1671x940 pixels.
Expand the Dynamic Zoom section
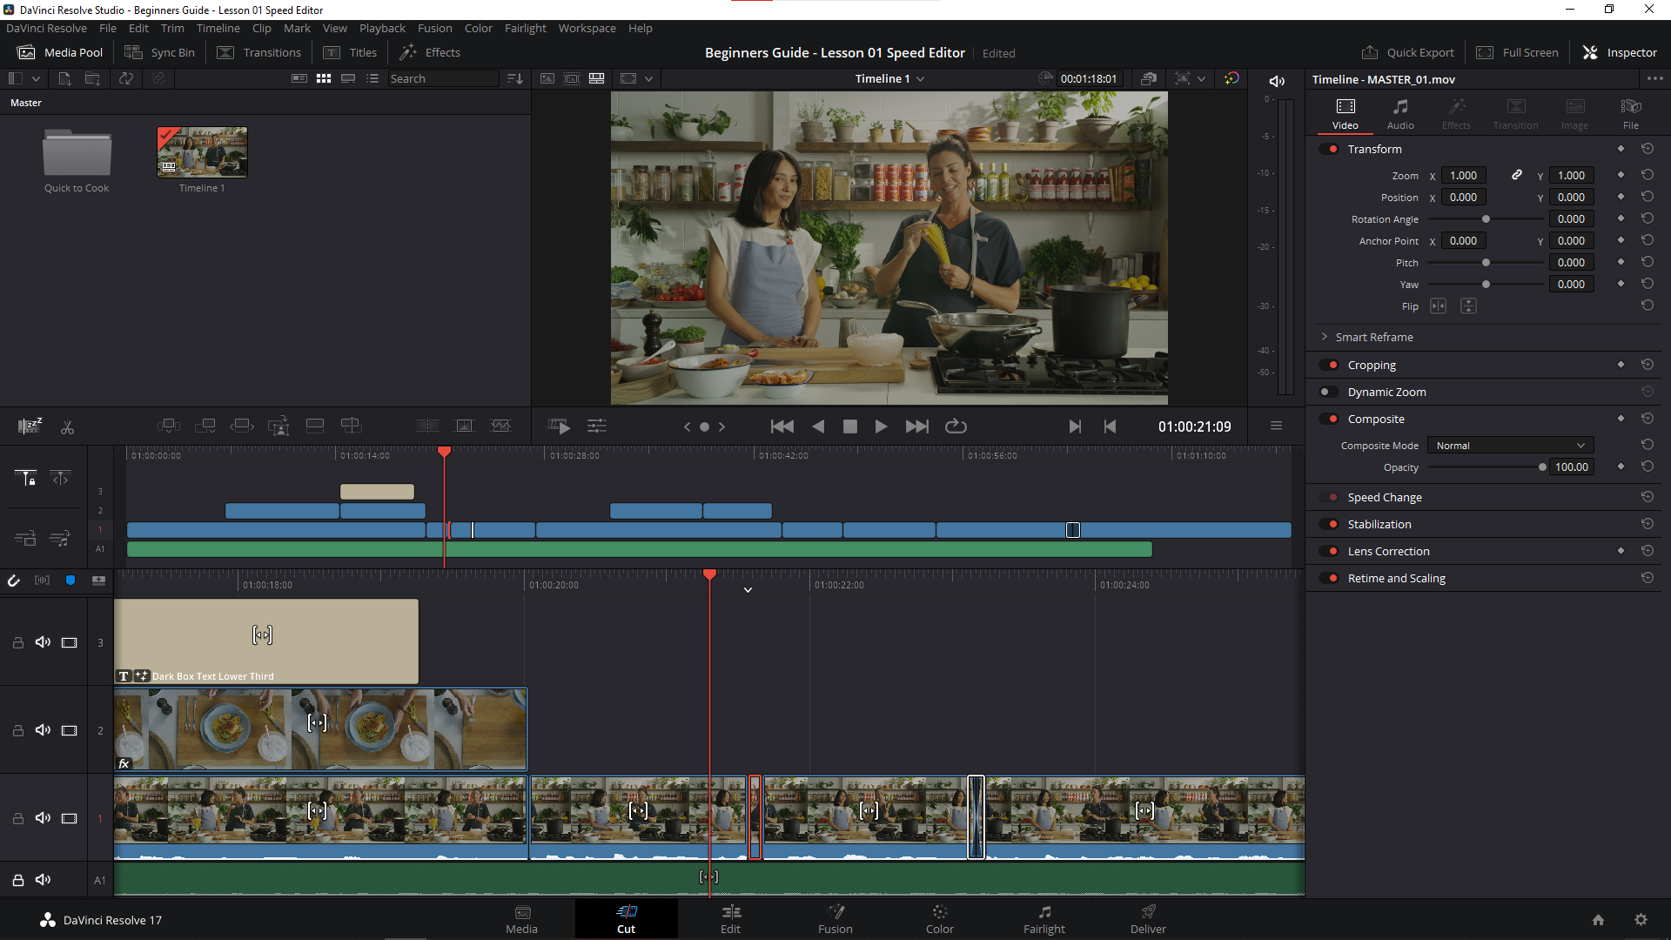1387,392
